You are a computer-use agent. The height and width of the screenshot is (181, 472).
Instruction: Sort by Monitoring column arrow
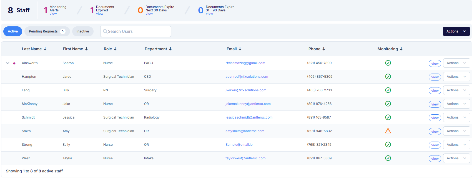click(x=401, y=49)
